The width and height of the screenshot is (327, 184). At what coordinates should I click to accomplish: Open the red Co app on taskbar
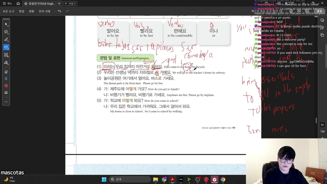click(x=206, y=179)
